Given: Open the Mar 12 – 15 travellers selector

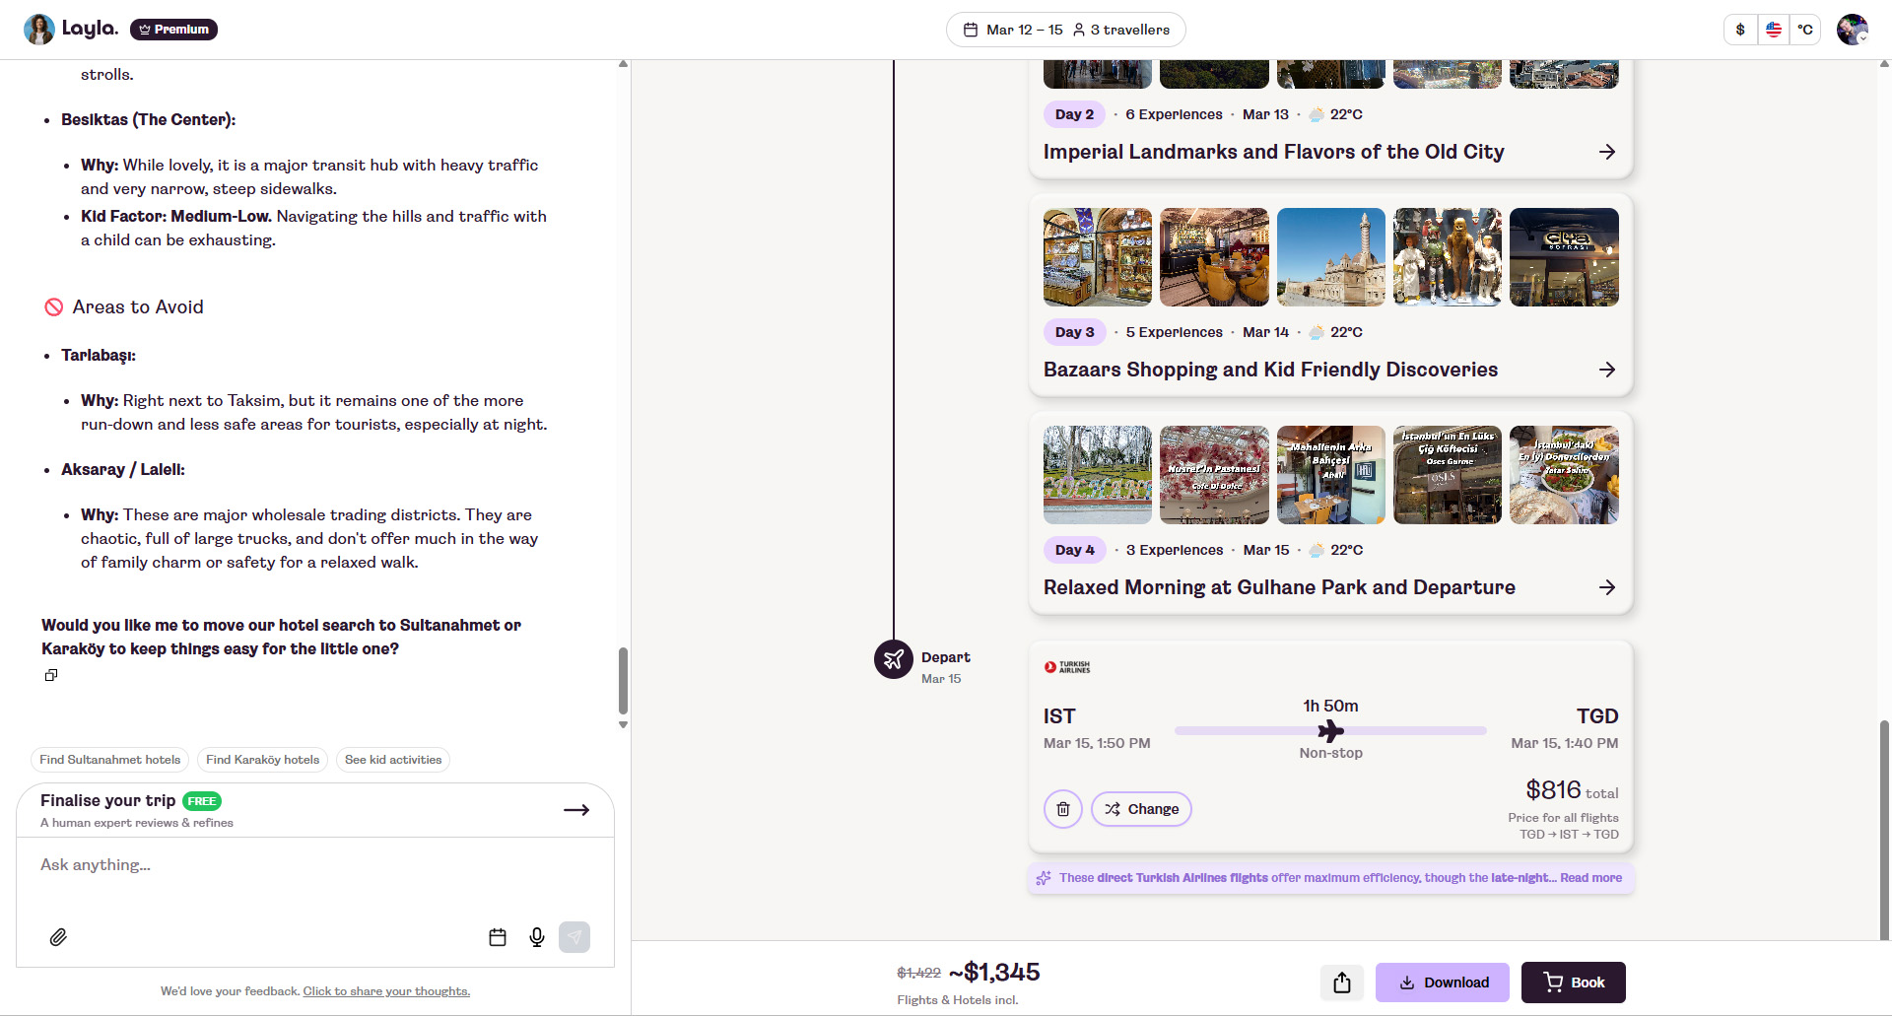Looking at the screenshot, I should click(1066, 30).
